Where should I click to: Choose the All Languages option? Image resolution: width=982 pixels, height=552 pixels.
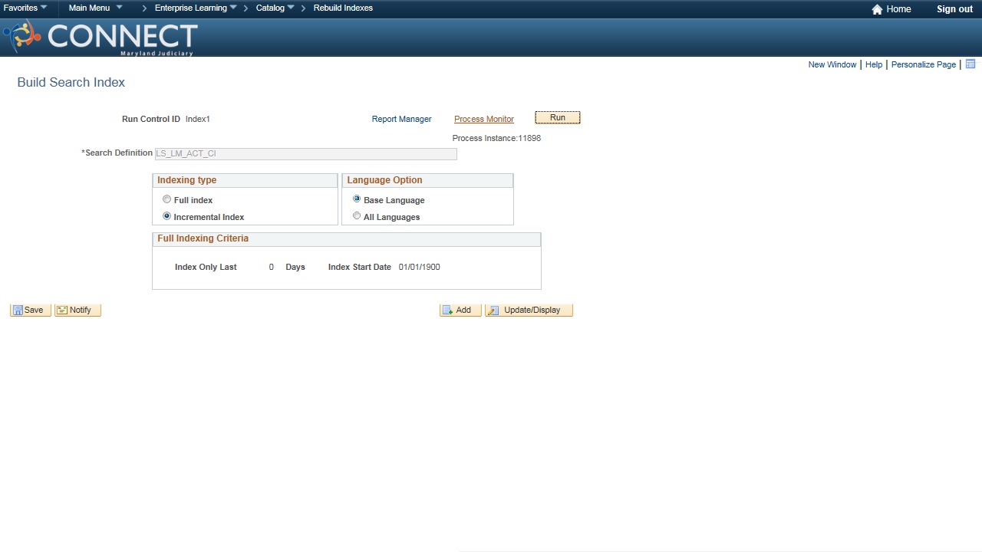point(357,216)
